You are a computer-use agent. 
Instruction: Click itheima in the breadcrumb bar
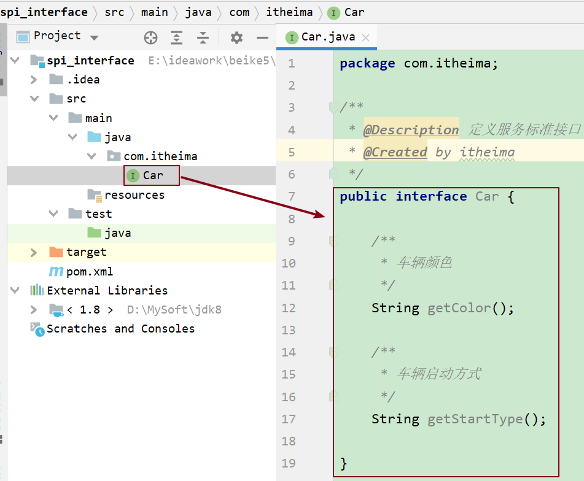click(289, 12)
